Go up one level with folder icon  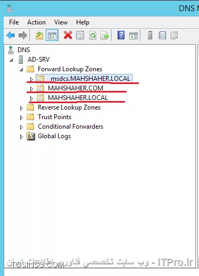(39, 35)
